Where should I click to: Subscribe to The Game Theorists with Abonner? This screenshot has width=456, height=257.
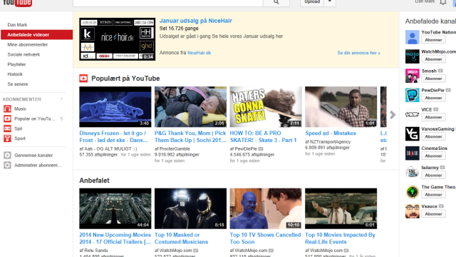coord(433,195)
